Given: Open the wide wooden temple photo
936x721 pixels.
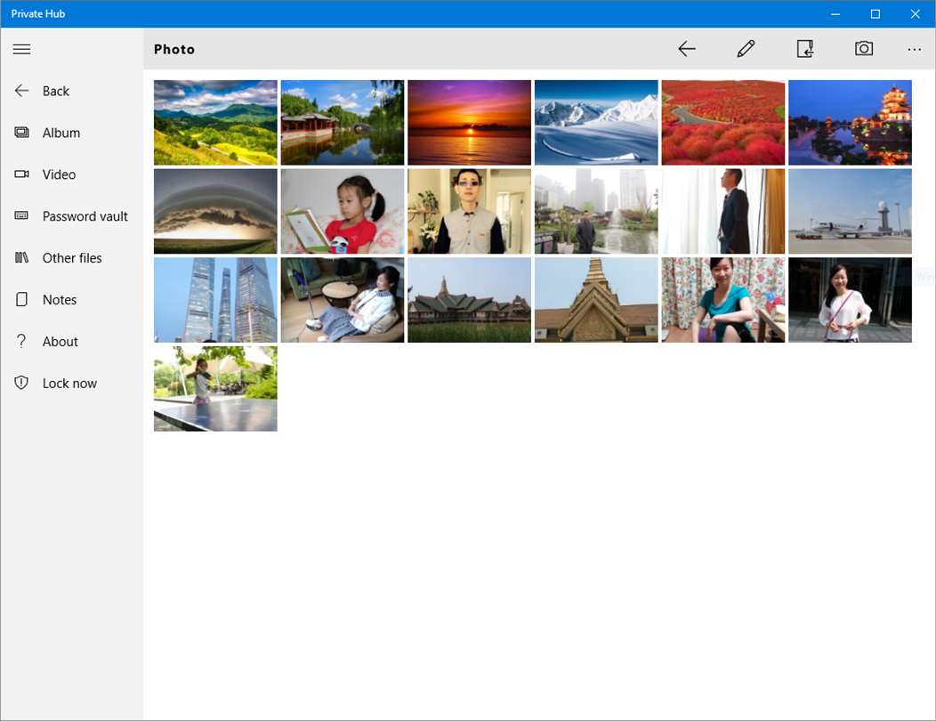Looking at the screenshot, I should 469,300.
